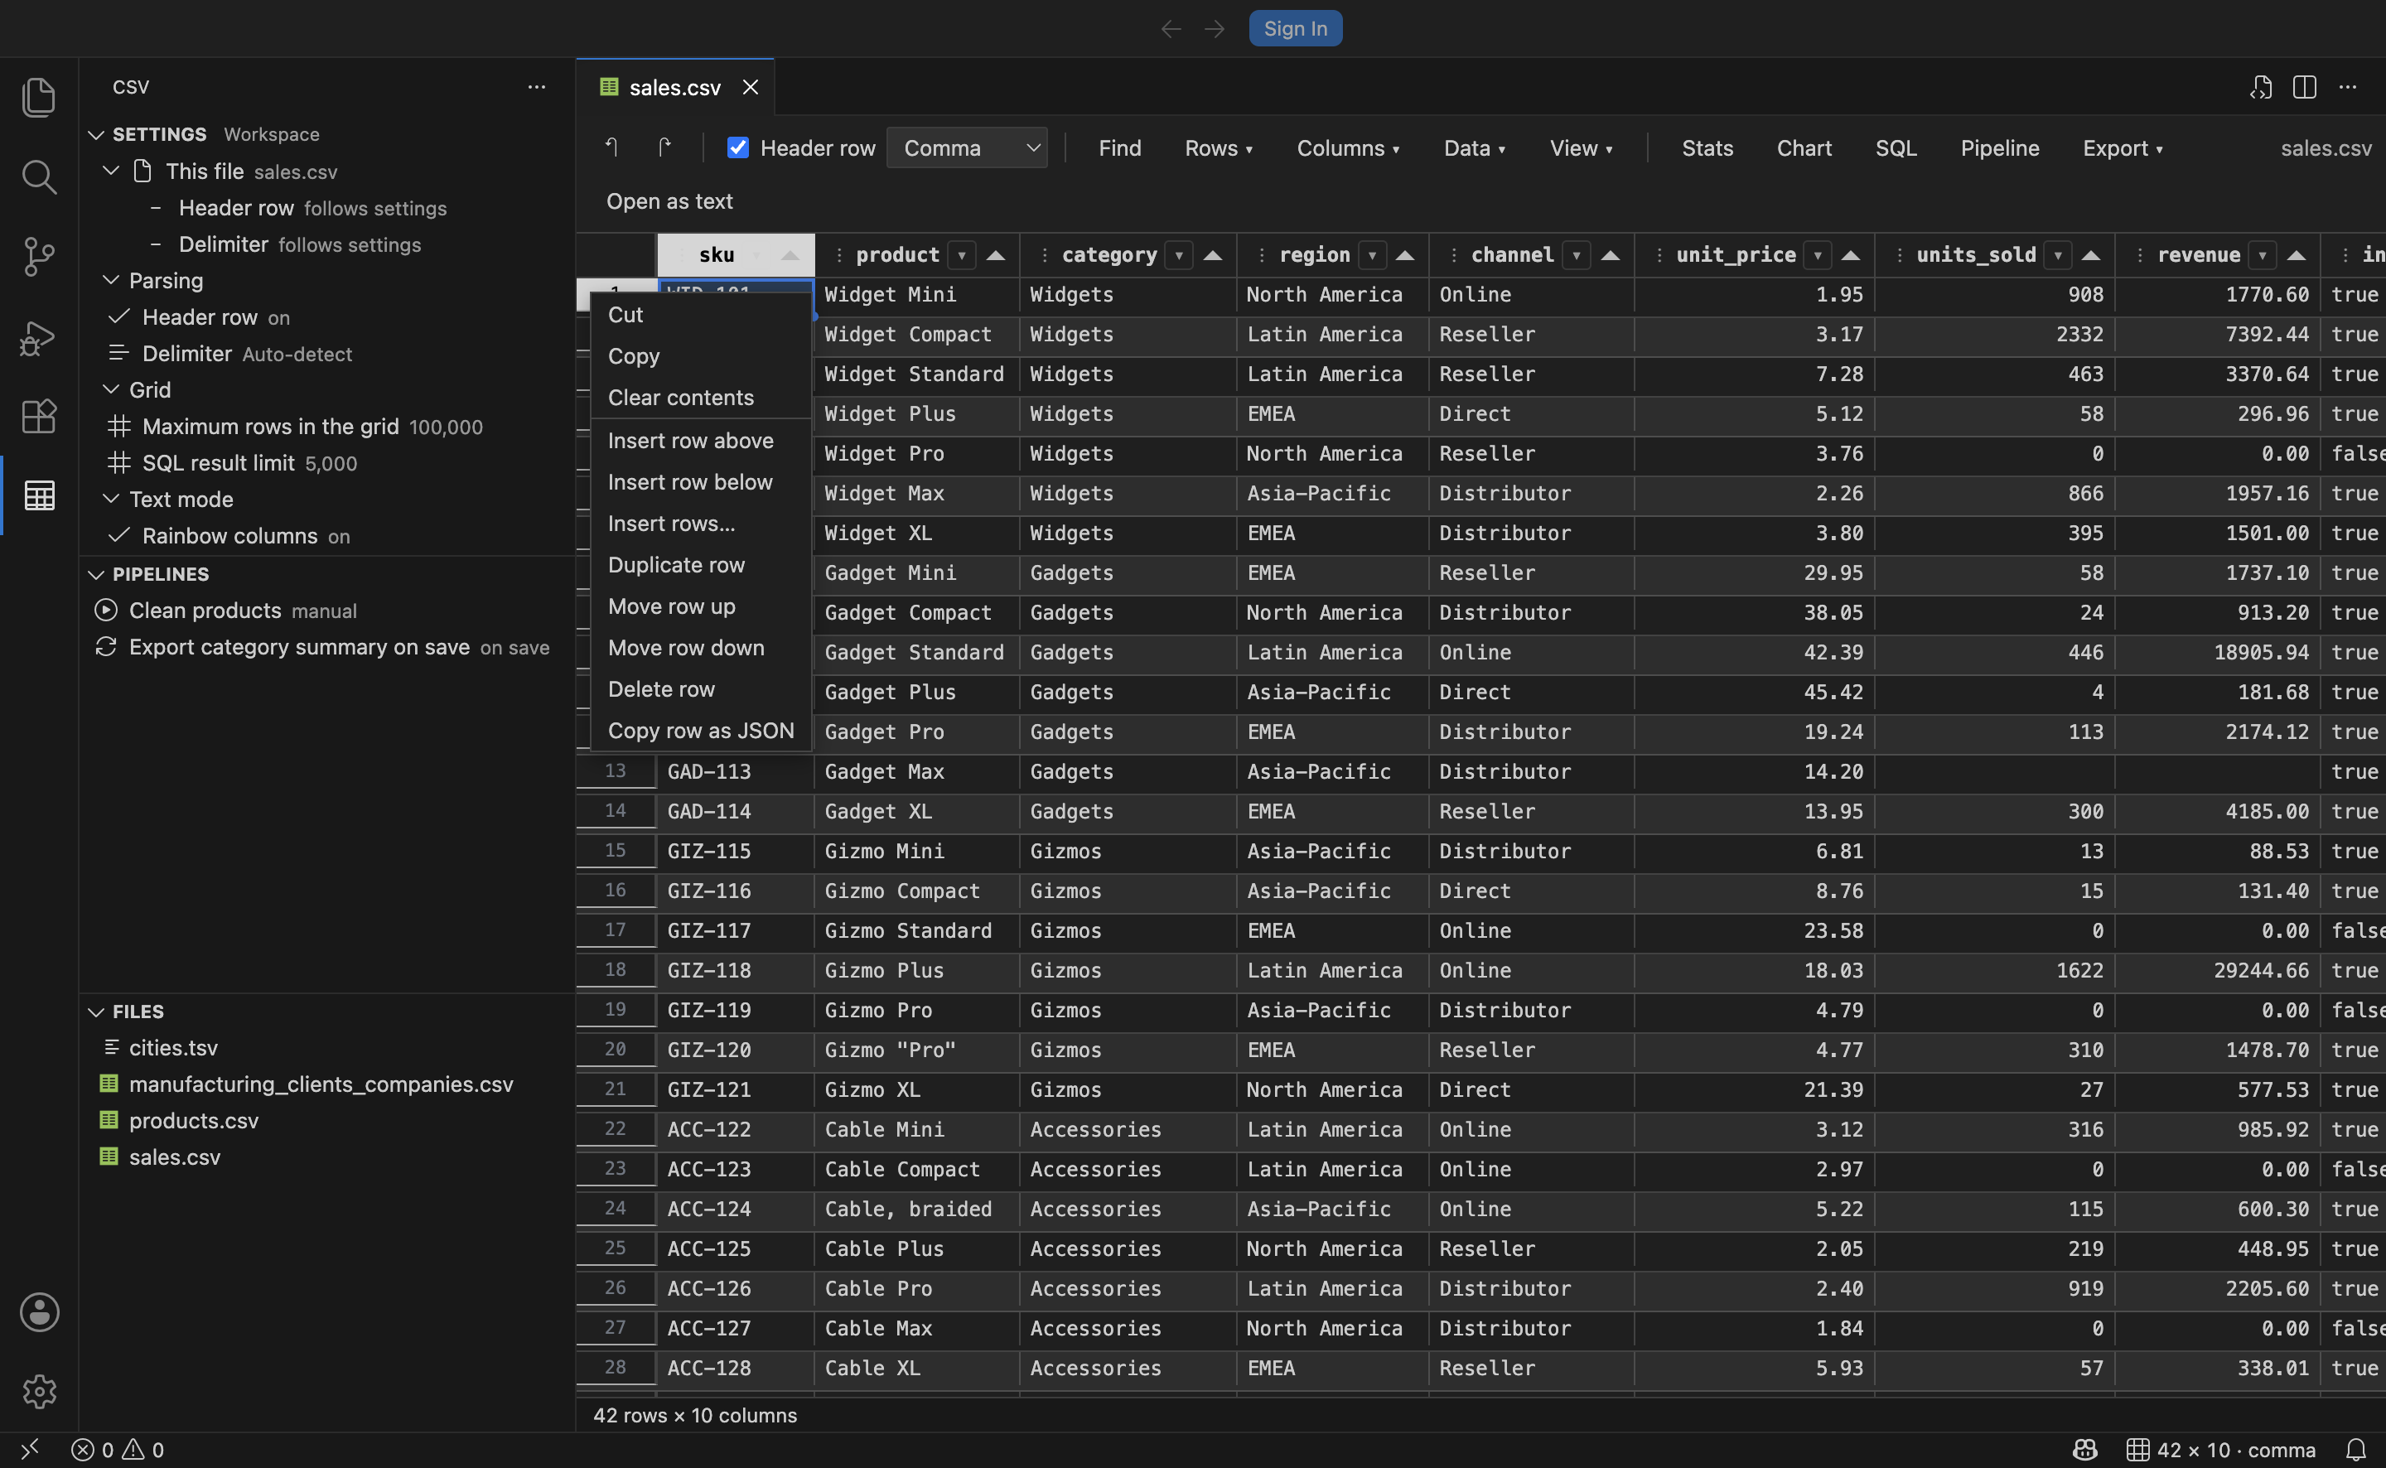This screenshot has height=1468, width=2386.
Task: Open the filter dropdown on region column
Action: pos(1372,255)
